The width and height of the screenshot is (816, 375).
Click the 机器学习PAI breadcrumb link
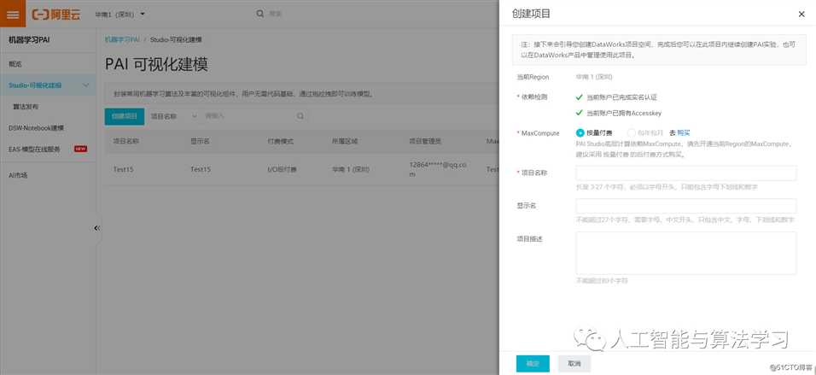click(x=122, y=40)
